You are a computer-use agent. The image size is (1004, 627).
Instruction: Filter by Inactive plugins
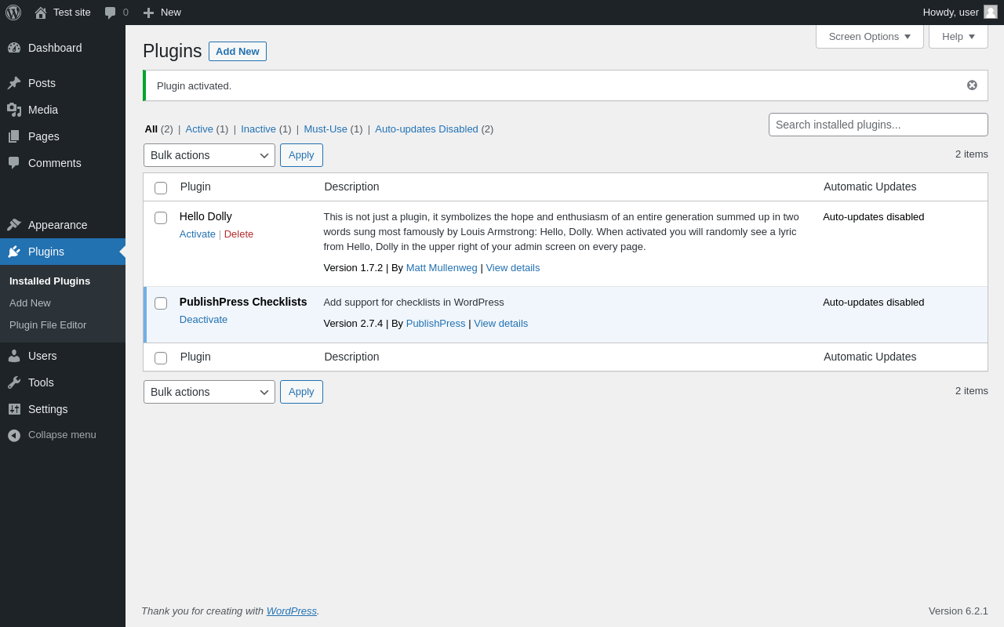(259, 129)
